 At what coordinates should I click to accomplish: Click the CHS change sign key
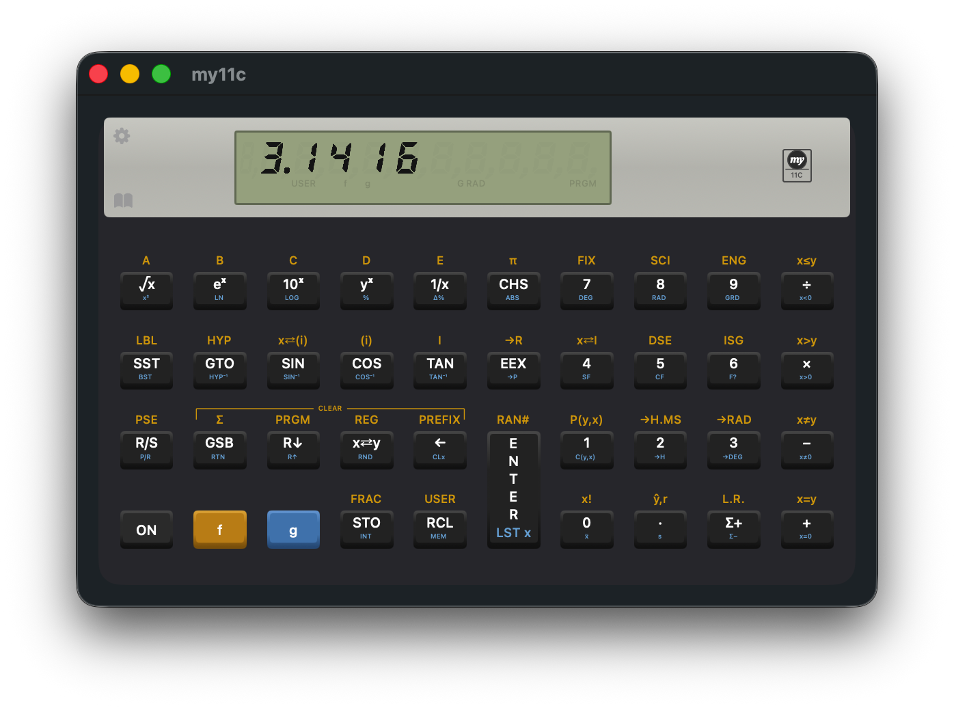click(513, 290)
